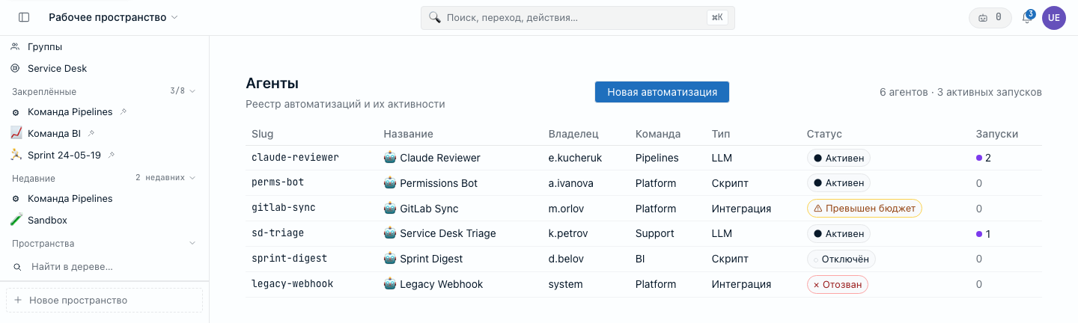Viewport: 1078px width, 323px height.
Task: Click the gear icon of recent Команда Pipelines
Action: [x=16, y=199]
